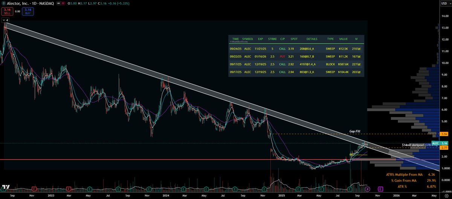Click the TradingView logo in chart corner
Viewport: 452px width, 199px height.
click(6, 187)
